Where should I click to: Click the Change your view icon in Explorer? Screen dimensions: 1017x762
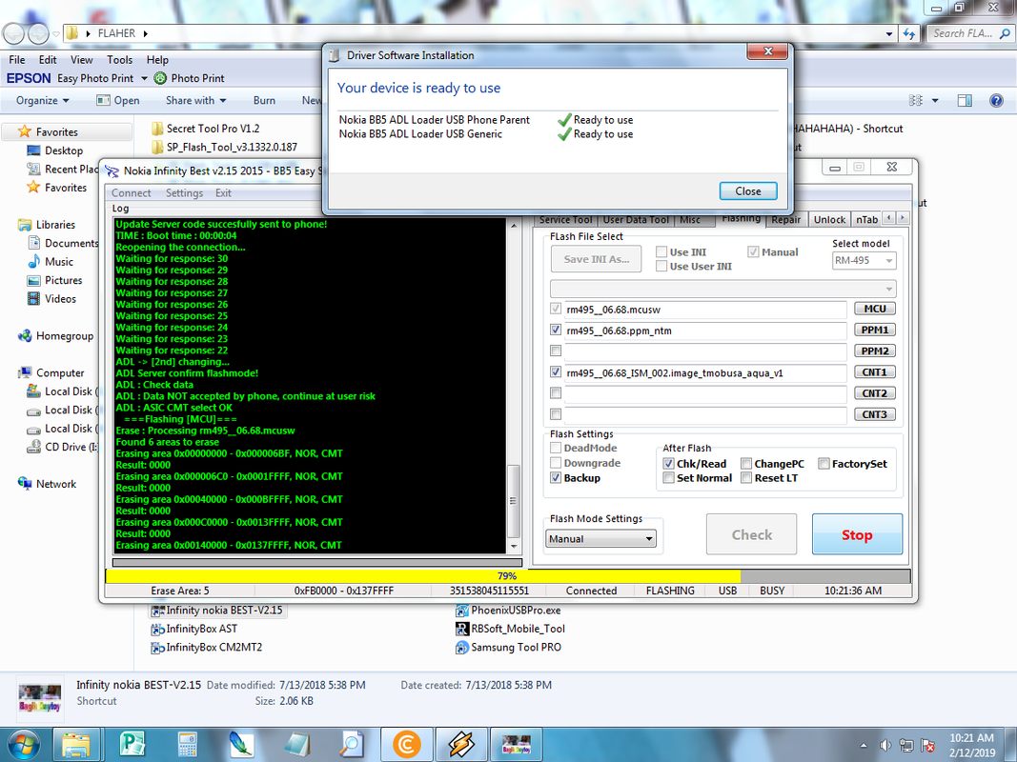click(916, 100)
